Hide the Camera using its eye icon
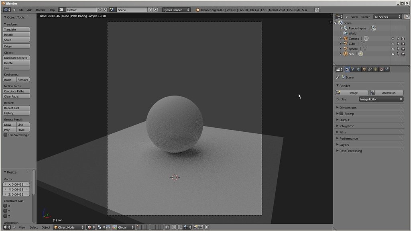The width and height of the screenshot is (411, 231). point(393,39)
